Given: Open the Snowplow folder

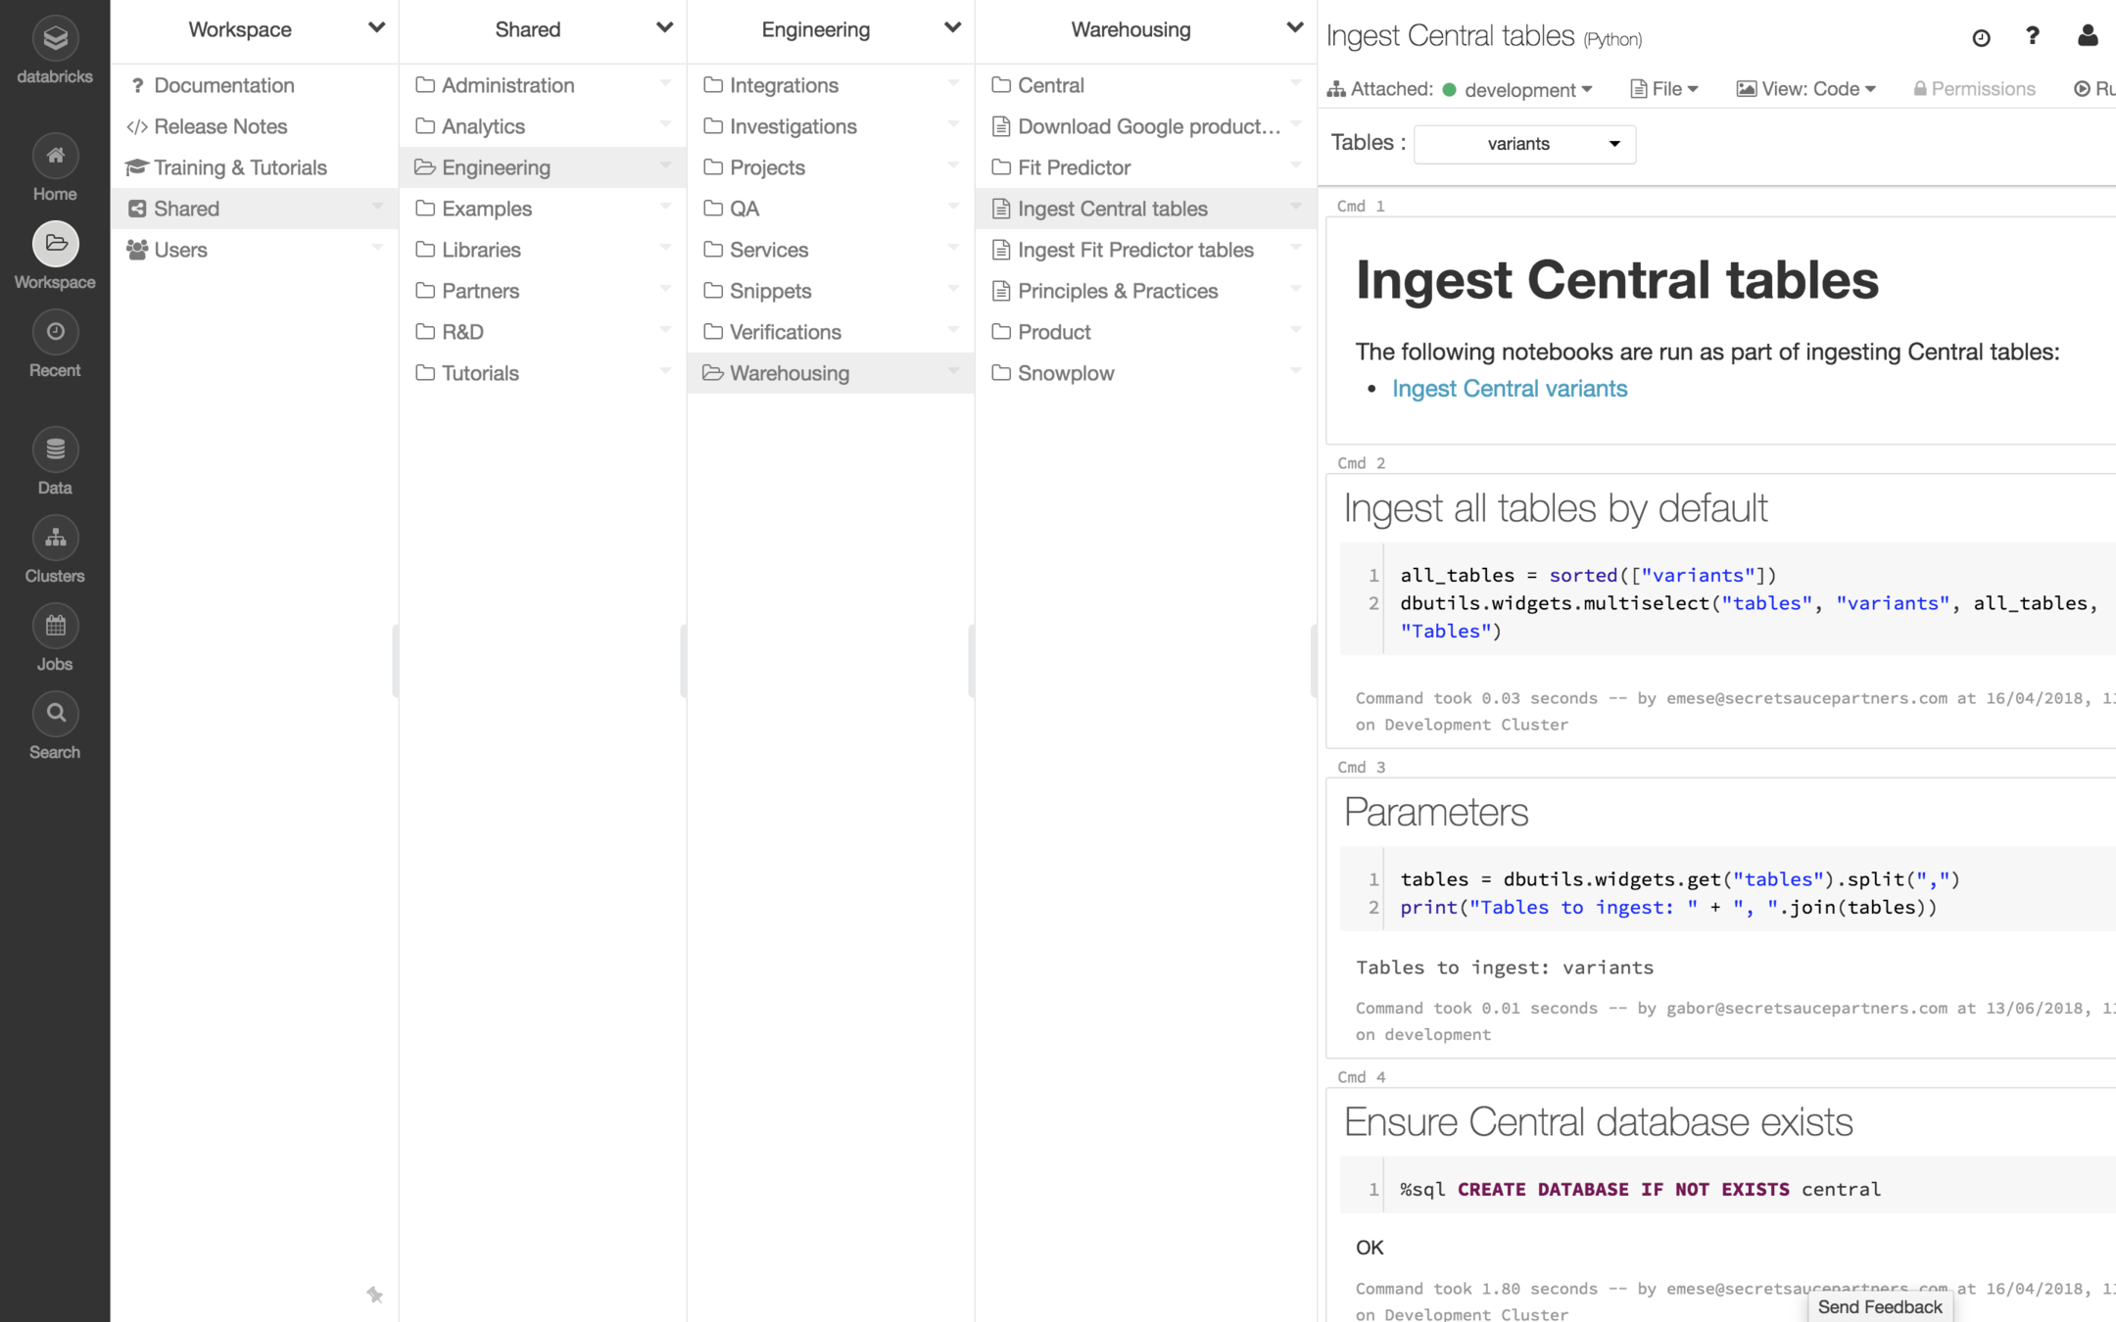Looking at the screenshot, I should (x=1065, y=373).
